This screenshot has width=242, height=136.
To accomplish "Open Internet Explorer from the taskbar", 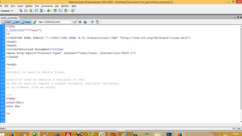I will click(124, 134).
